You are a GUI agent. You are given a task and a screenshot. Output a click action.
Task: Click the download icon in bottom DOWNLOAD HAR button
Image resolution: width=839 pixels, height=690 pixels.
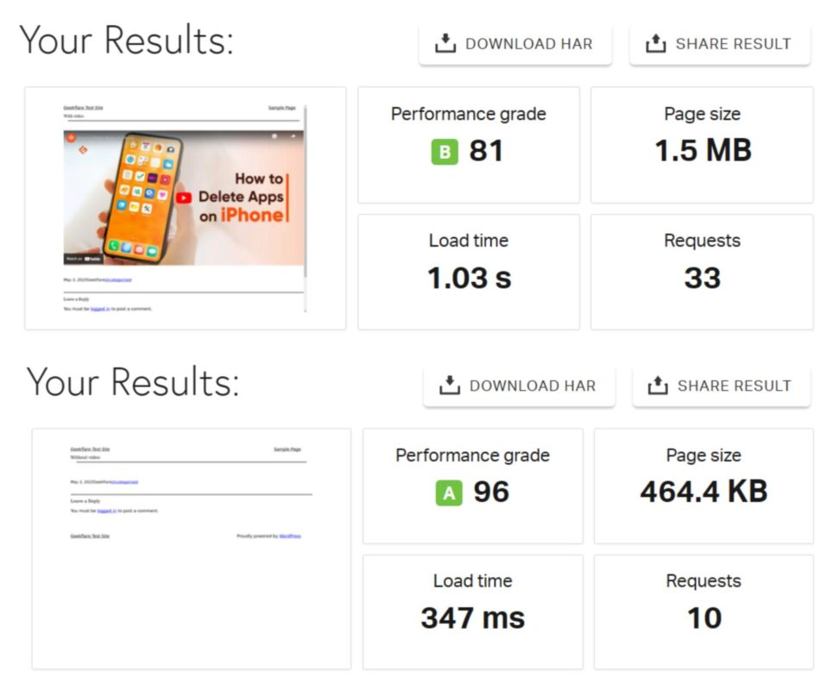(450, 385)
